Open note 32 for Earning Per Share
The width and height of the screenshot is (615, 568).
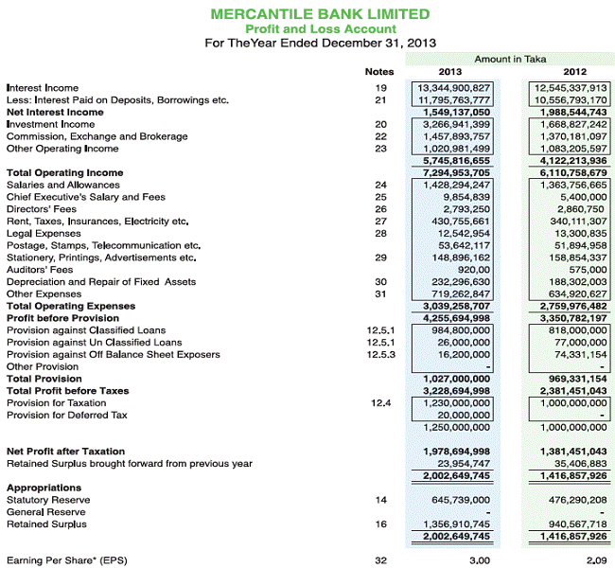pyautogui.click(x=380, y=560)
